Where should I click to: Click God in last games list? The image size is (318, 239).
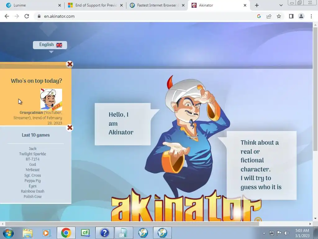point(32,164)
